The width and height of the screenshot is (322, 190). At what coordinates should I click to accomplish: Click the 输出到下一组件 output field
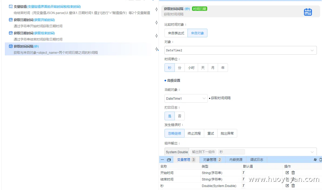(203, 152)
